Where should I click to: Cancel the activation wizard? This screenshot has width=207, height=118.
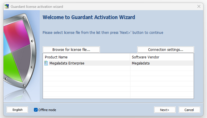tap(189, 110)
